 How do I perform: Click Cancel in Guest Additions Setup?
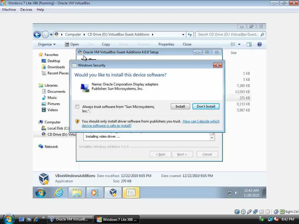[207, 154]
